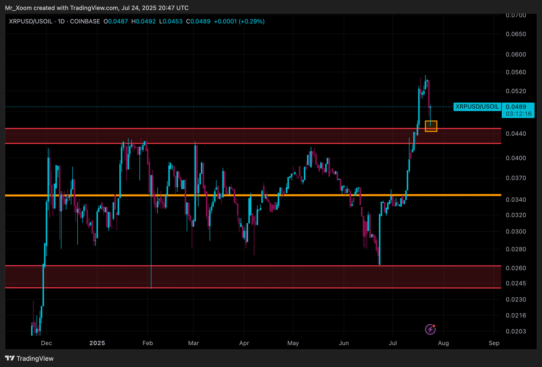This screenshot has width=542, height=367.
Task: Click the Dec label on time axis
Action: click(46, 343)
